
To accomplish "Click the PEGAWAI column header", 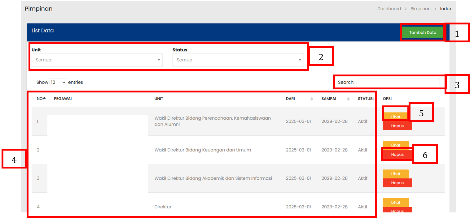I will (x=61, y=99).
